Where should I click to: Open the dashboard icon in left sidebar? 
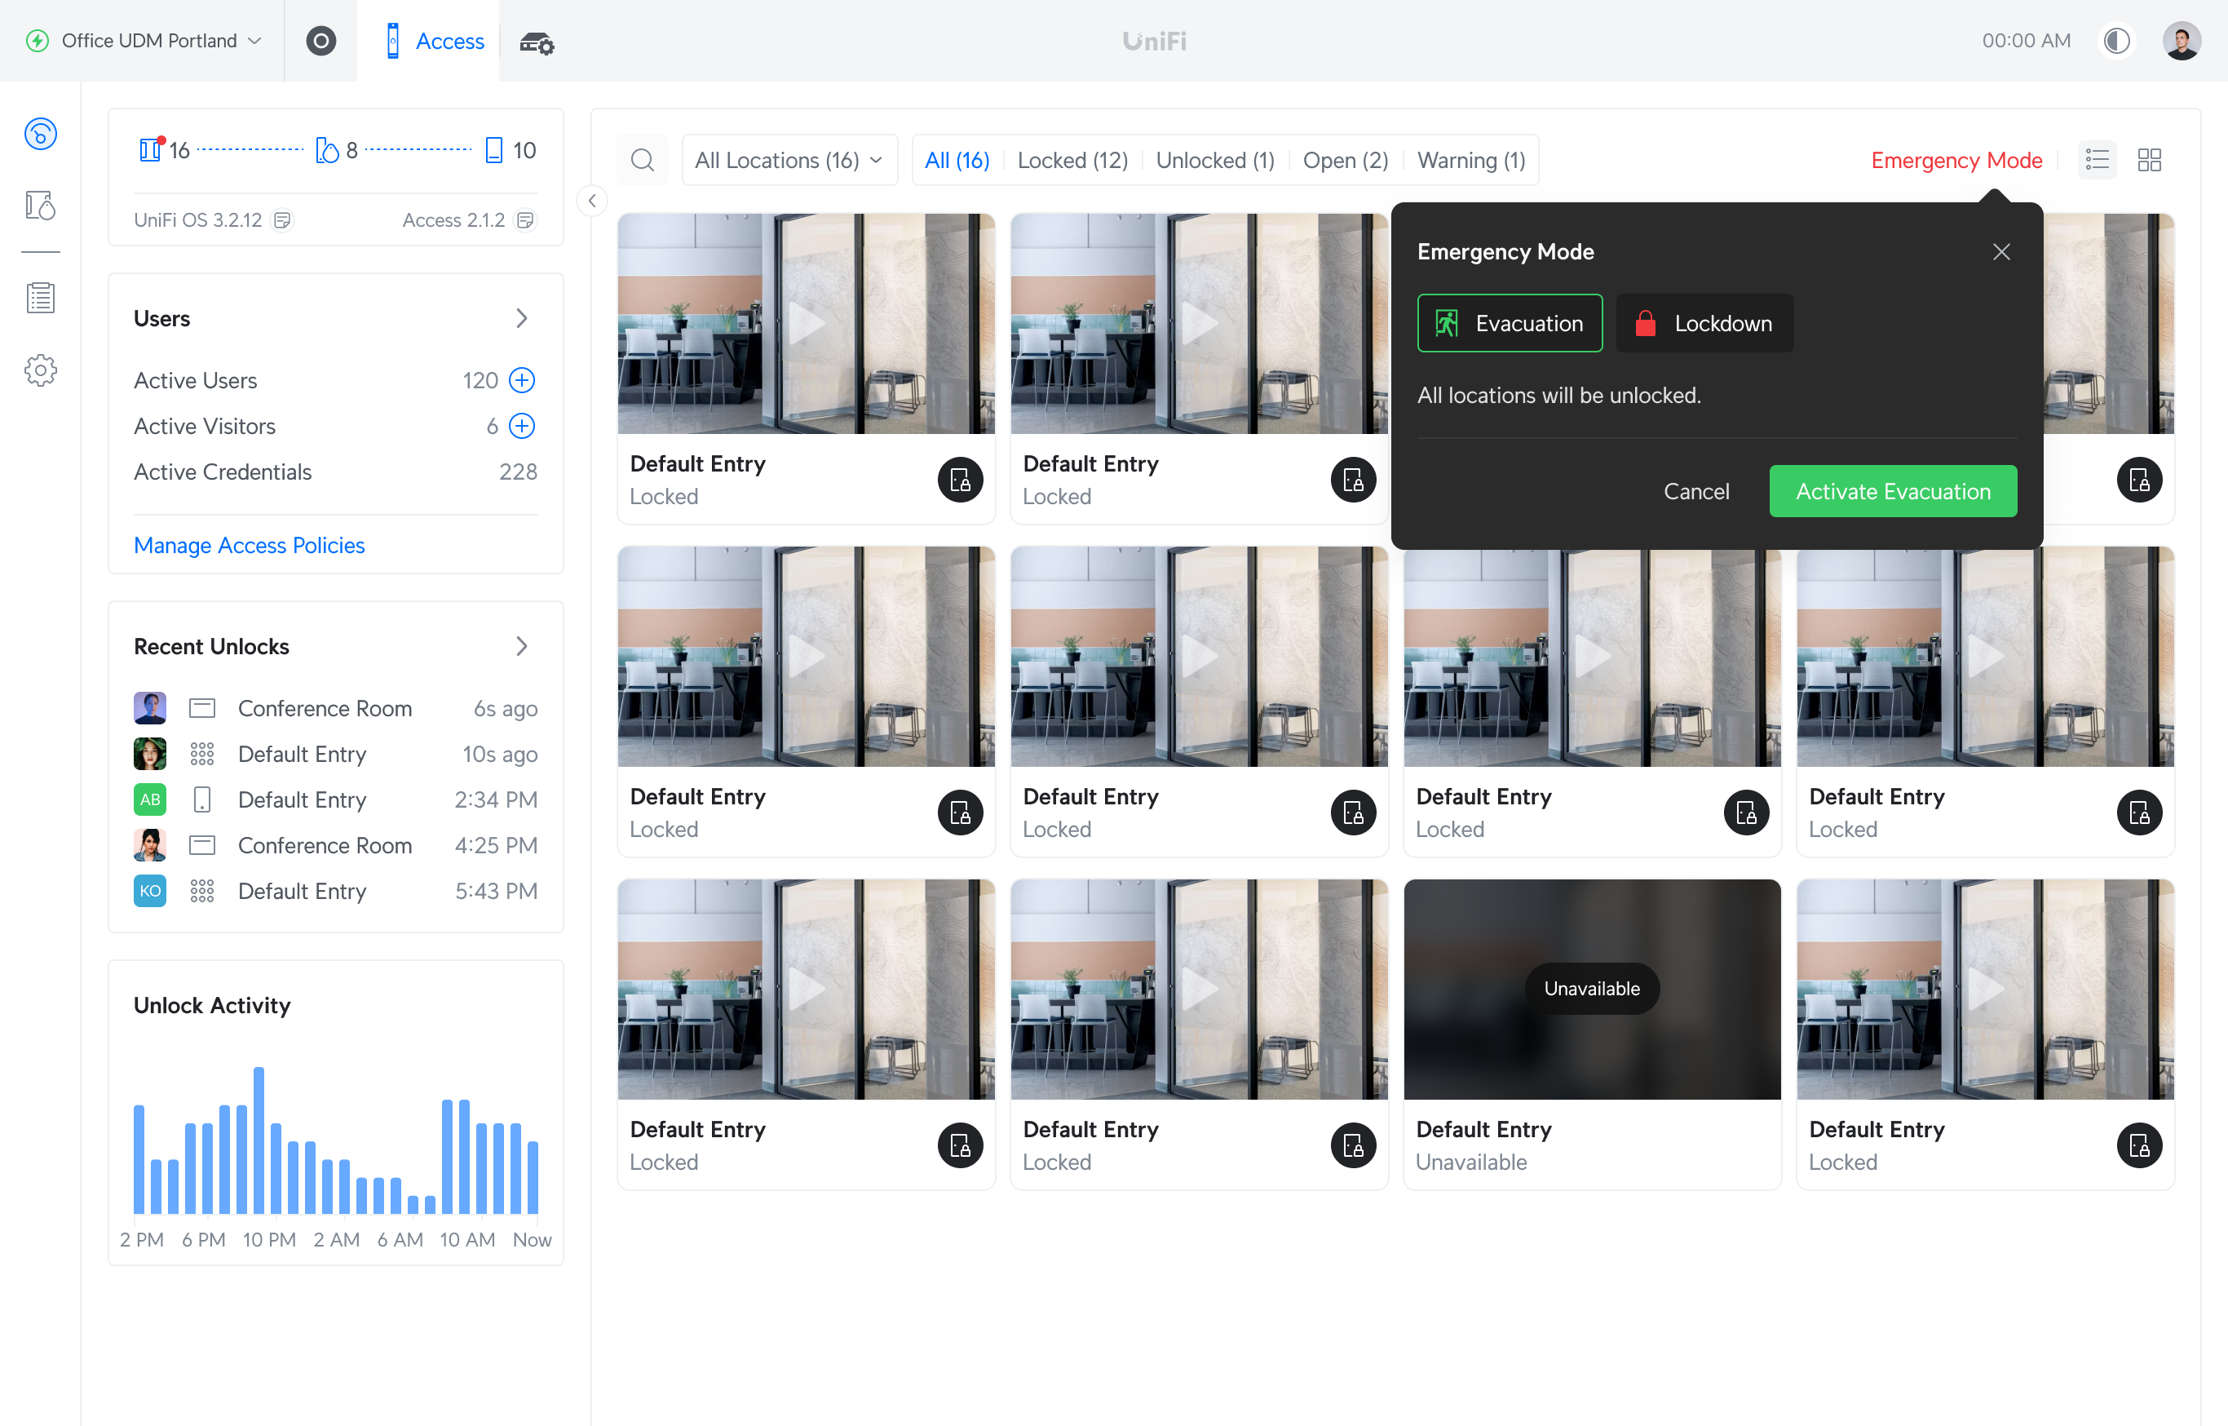pos(41,135)
